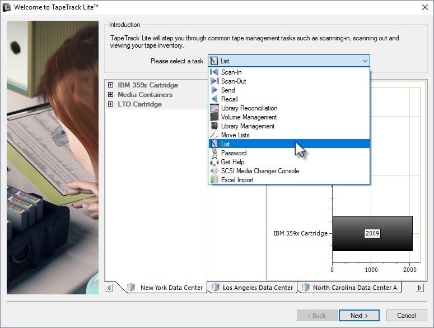Select the Recall task option
The height and width of the screenshot is (328, 434).
point(289,99)
